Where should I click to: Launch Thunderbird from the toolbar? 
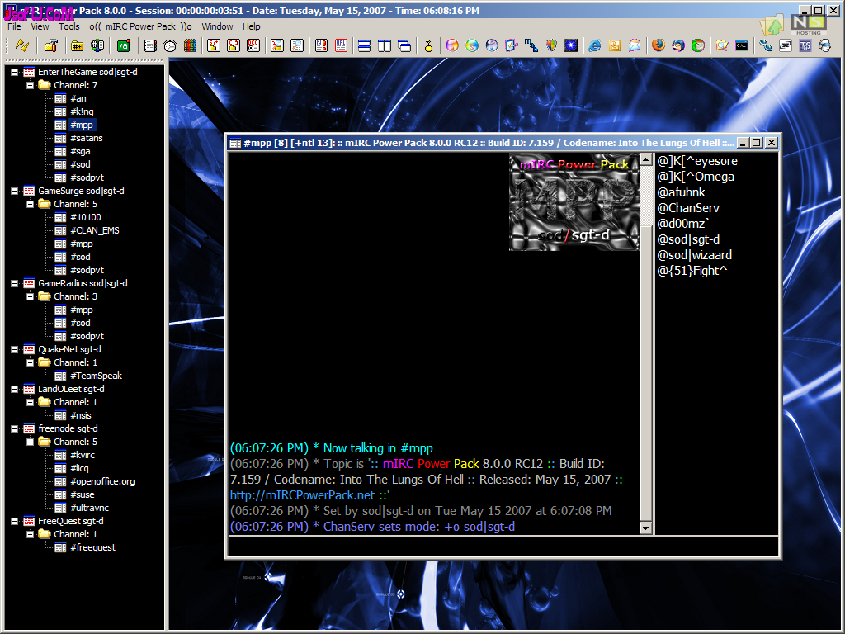678,46
